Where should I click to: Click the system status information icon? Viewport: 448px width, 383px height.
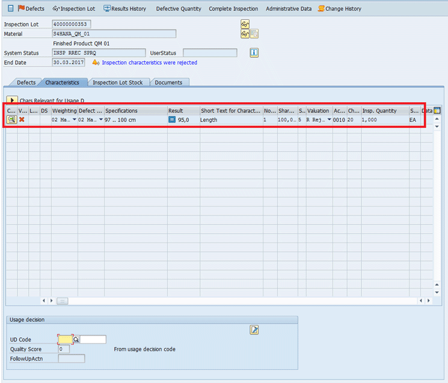(254, 53)
